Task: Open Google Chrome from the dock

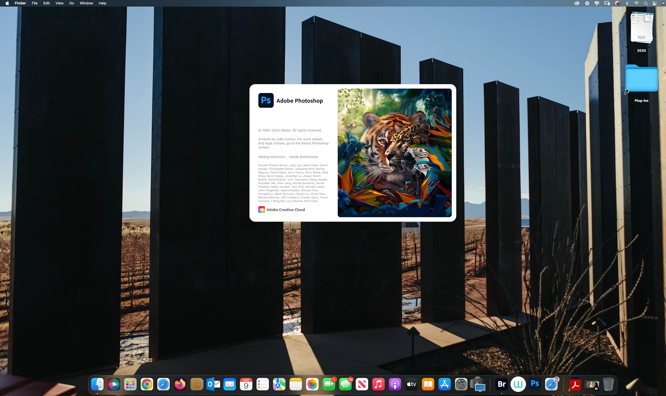Action: 147,385
